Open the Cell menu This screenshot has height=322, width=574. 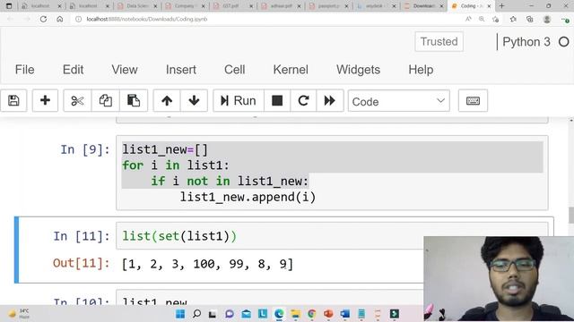[235, 70]
